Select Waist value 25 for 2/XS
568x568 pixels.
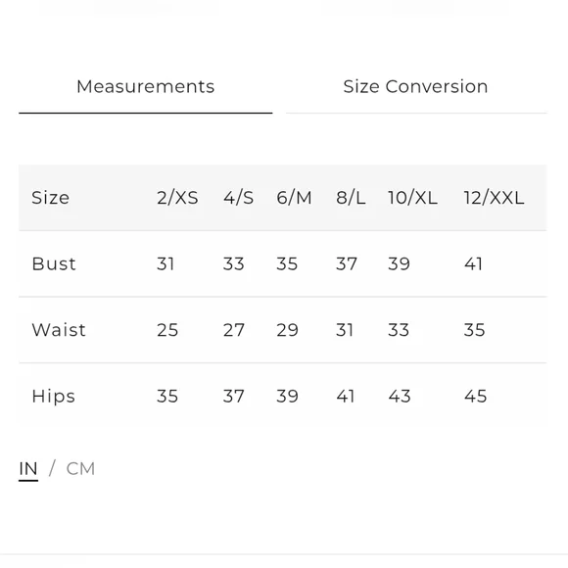(x=167, y=330)
